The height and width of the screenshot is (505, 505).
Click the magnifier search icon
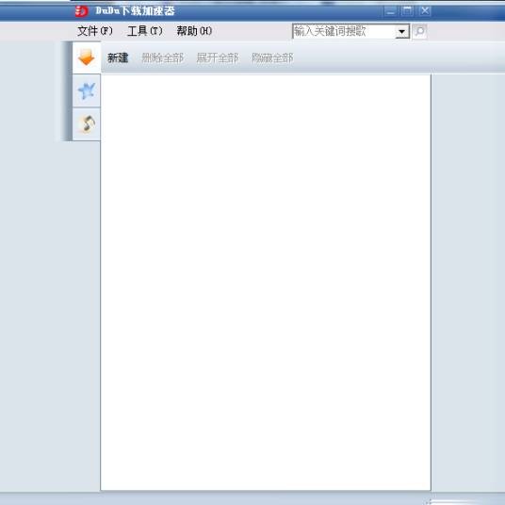click(x=419, y=31)
